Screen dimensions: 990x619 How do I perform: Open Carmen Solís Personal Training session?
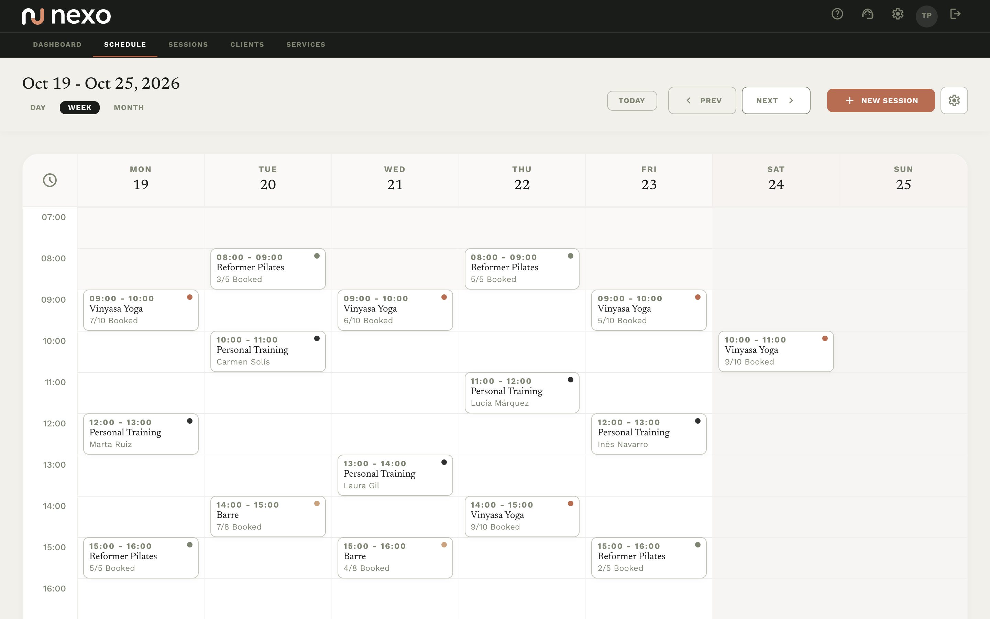tap(268, 351)
